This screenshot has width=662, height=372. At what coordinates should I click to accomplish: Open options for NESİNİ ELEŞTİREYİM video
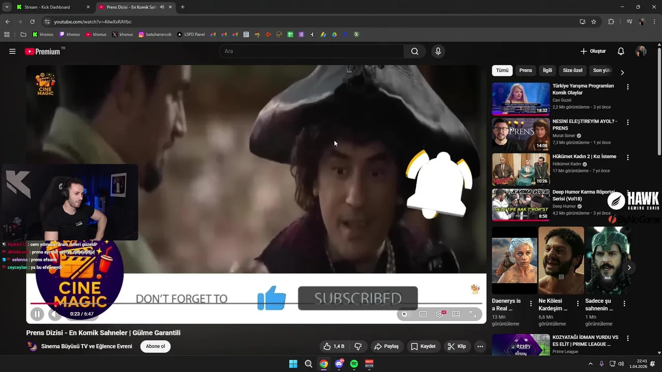(628, 122)
